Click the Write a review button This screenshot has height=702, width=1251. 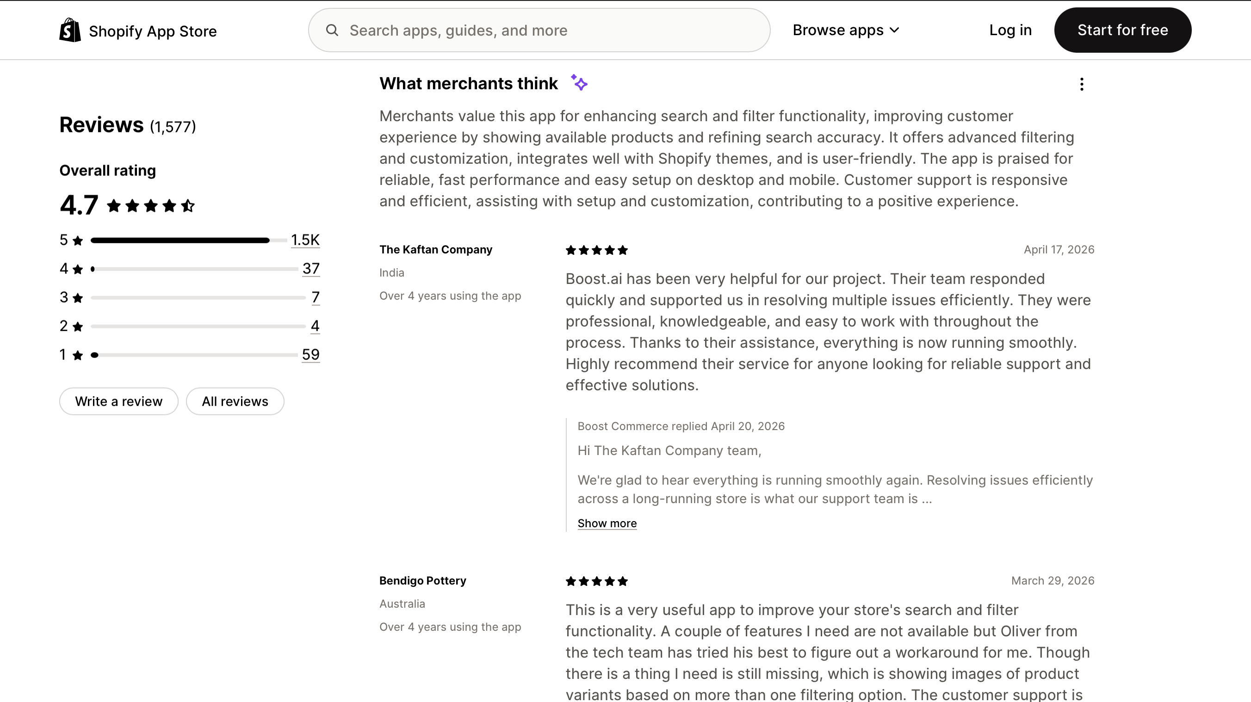pos(118,401)
